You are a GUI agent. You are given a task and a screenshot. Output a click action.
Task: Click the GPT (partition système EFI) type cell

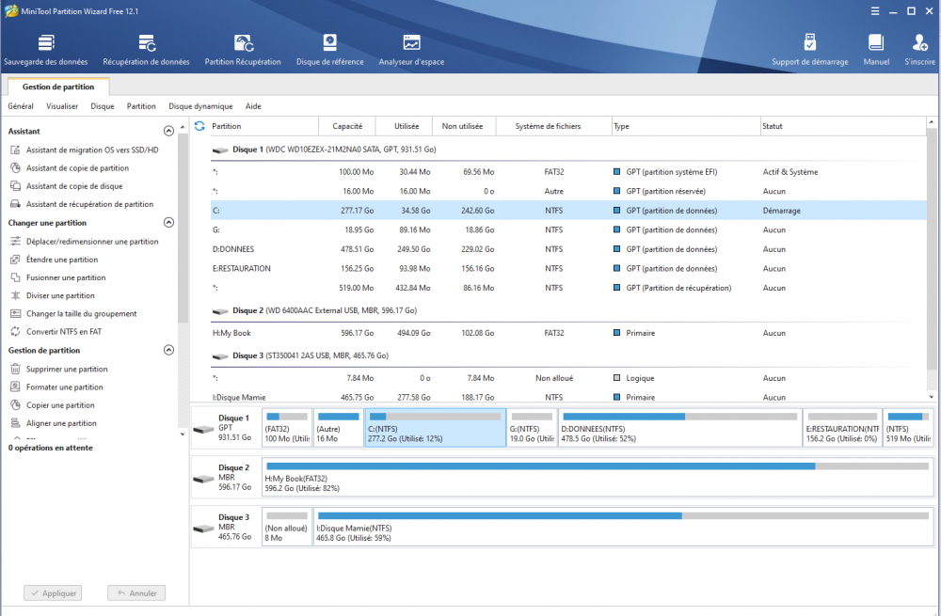[x=672, y=171]
